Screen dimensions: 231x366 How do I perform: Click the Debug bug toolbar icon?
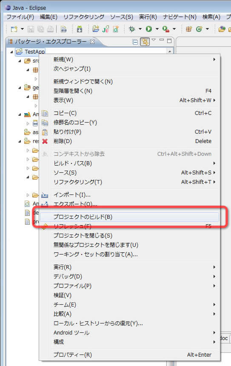pos(132,29)
